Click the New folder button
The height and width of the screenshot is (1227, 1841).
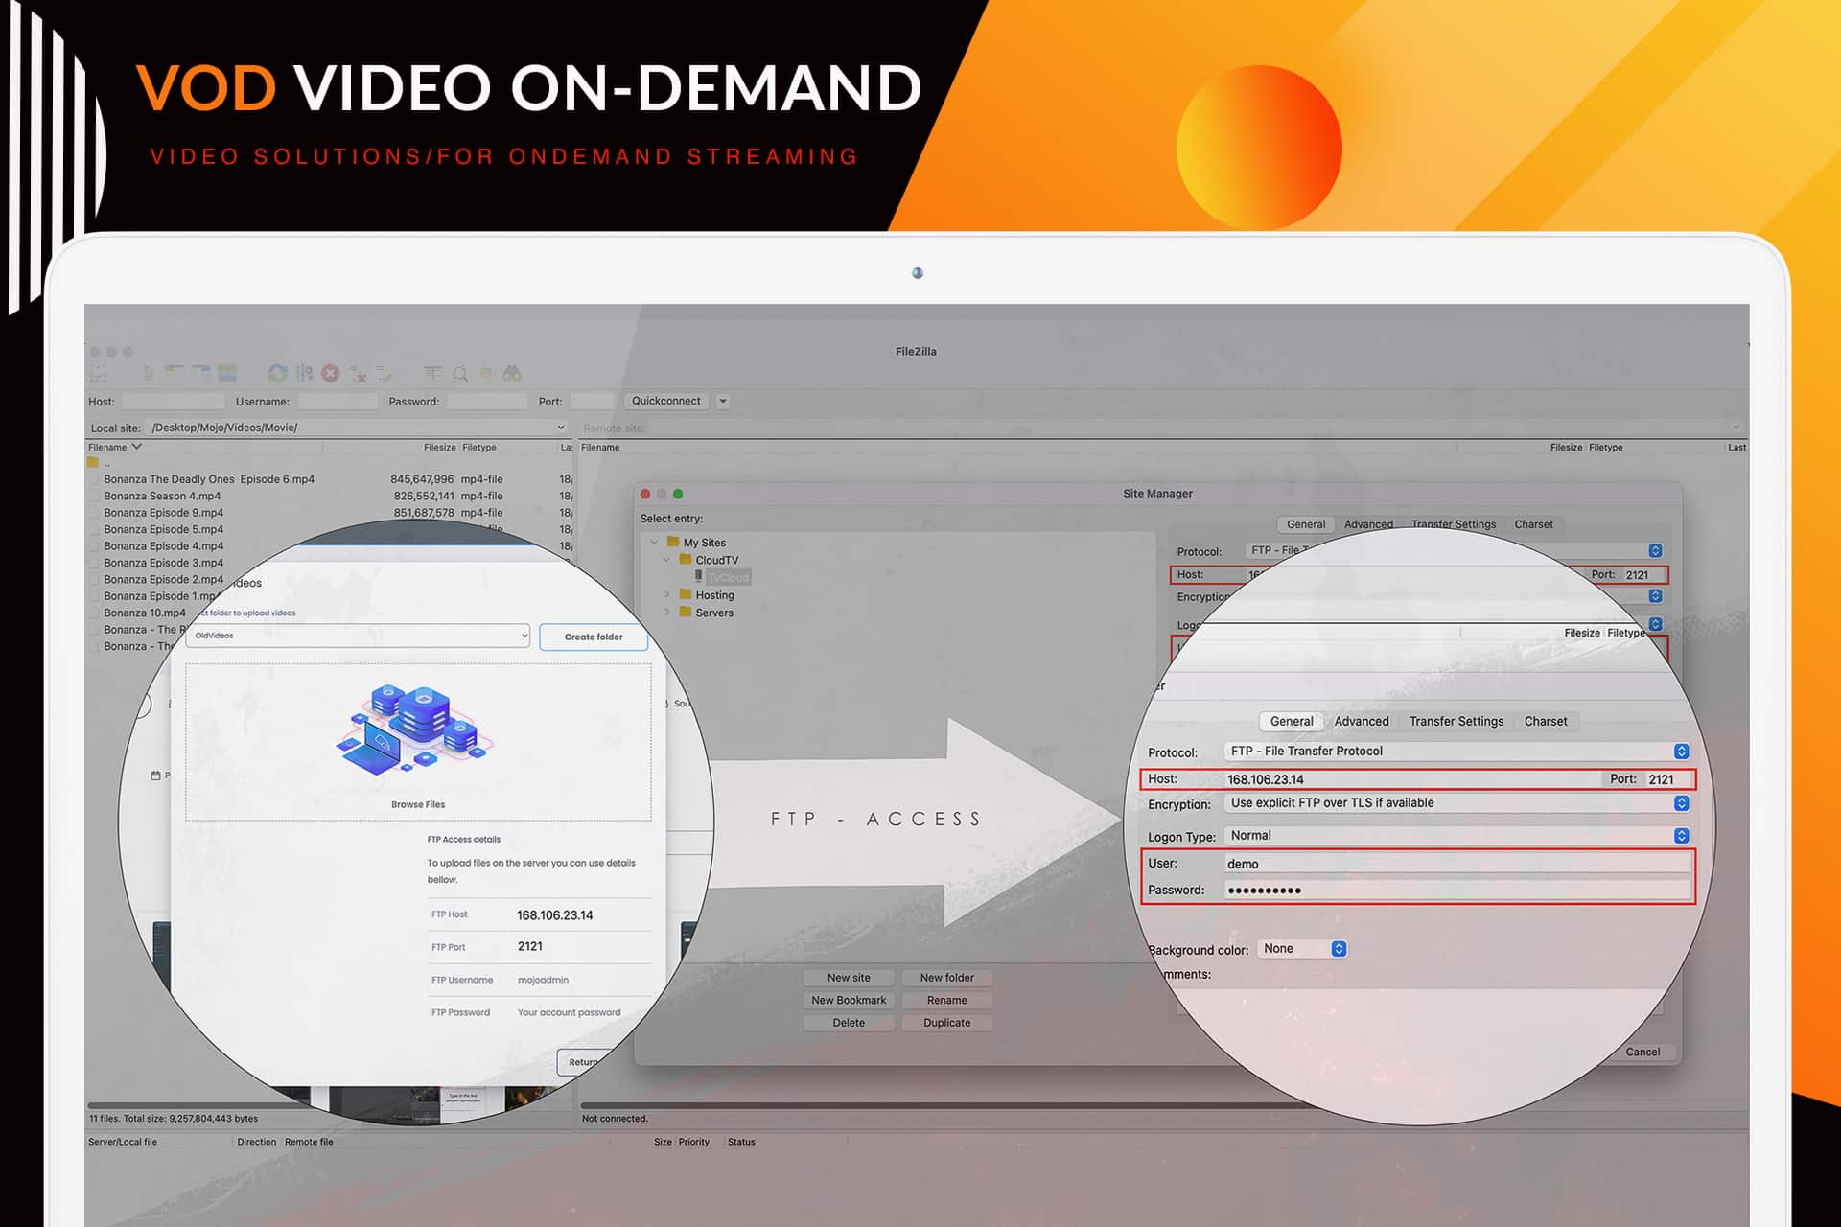tap(946, 978)
